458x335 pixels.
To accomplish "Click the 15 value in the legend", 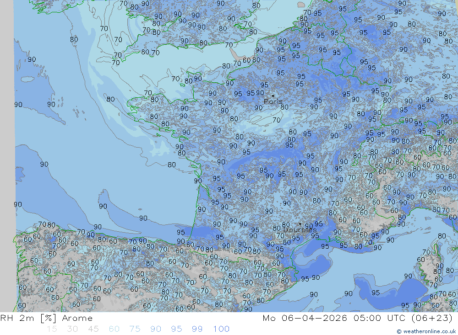I will click(52, 329).
